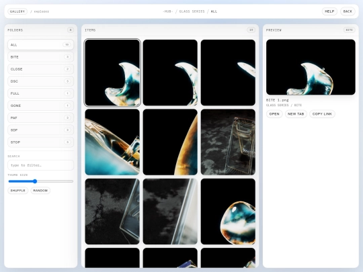Click the large preview image
This screenshot has width=363, height=272.
click(x=311, y=67)
